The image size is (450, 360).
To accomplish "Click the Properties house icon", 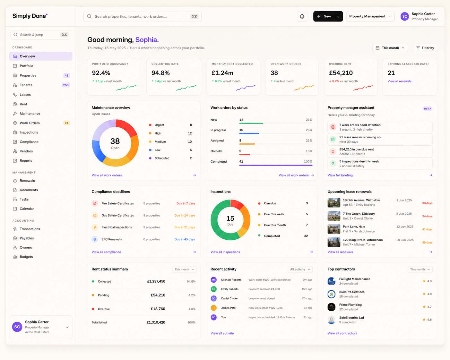I will (x=15, y=75).
